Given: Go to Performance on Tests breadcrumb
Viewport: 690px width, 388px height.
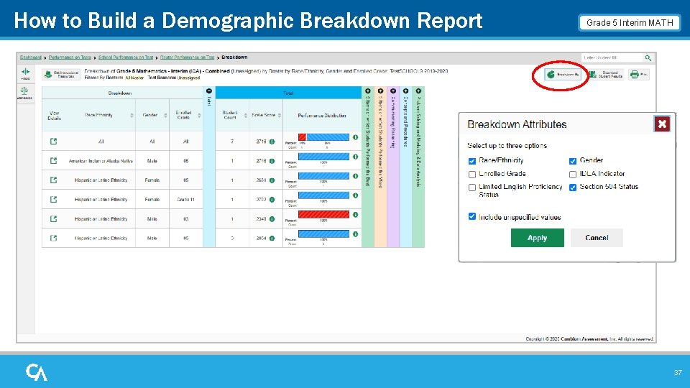Looking at the screenshot, I should click(70, 57).
